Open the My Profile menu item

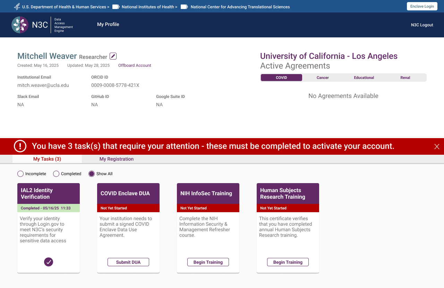[108, 24]
